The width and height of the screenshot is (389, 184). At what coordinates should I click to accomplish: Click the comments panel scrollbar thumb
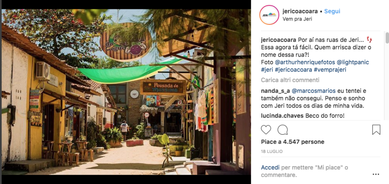pyautogui.click(x=387, y=38)
